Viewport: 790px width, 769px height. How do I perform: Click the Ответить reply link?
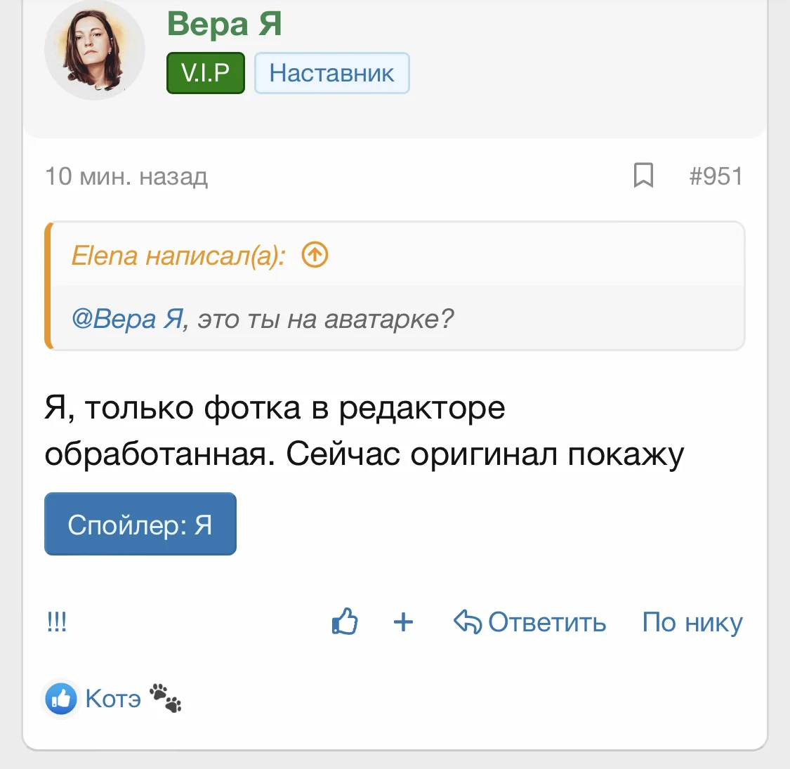547,622
